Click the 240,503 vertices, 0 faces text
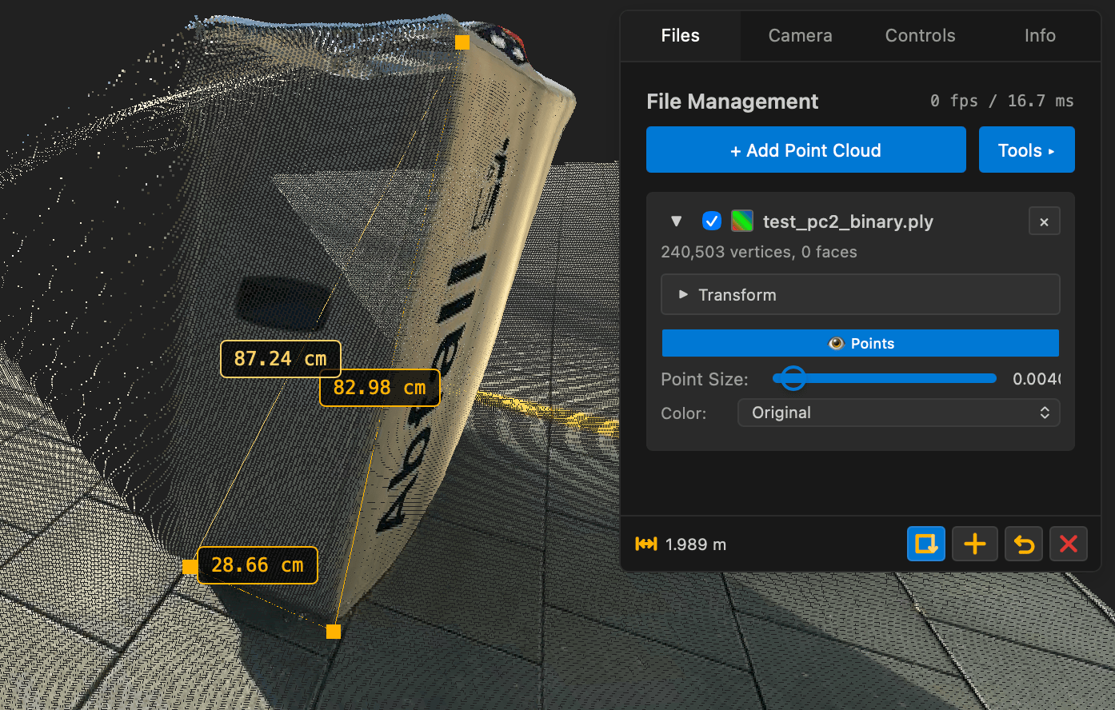 click(x=758, y=252)
